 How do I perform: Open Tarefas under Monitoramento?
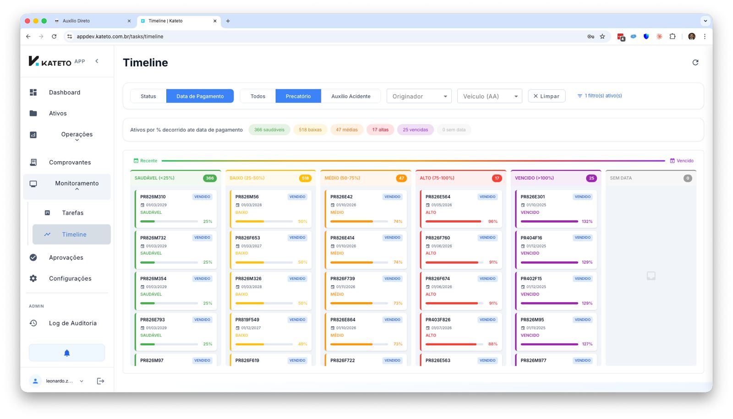72,213
